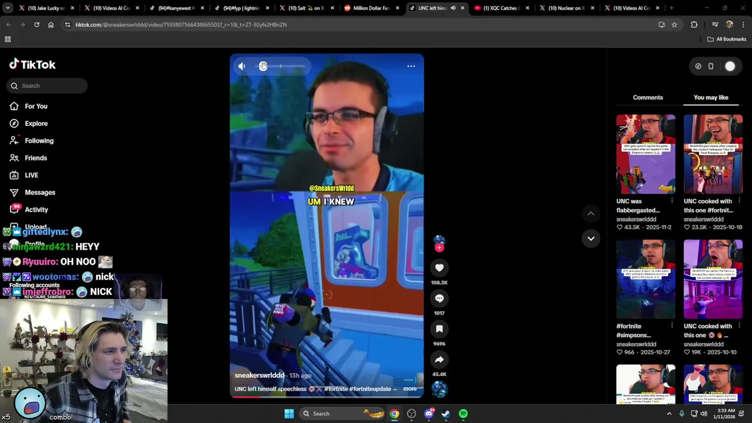
Task: Like the video with the heart icon
Action: point(439,268)
